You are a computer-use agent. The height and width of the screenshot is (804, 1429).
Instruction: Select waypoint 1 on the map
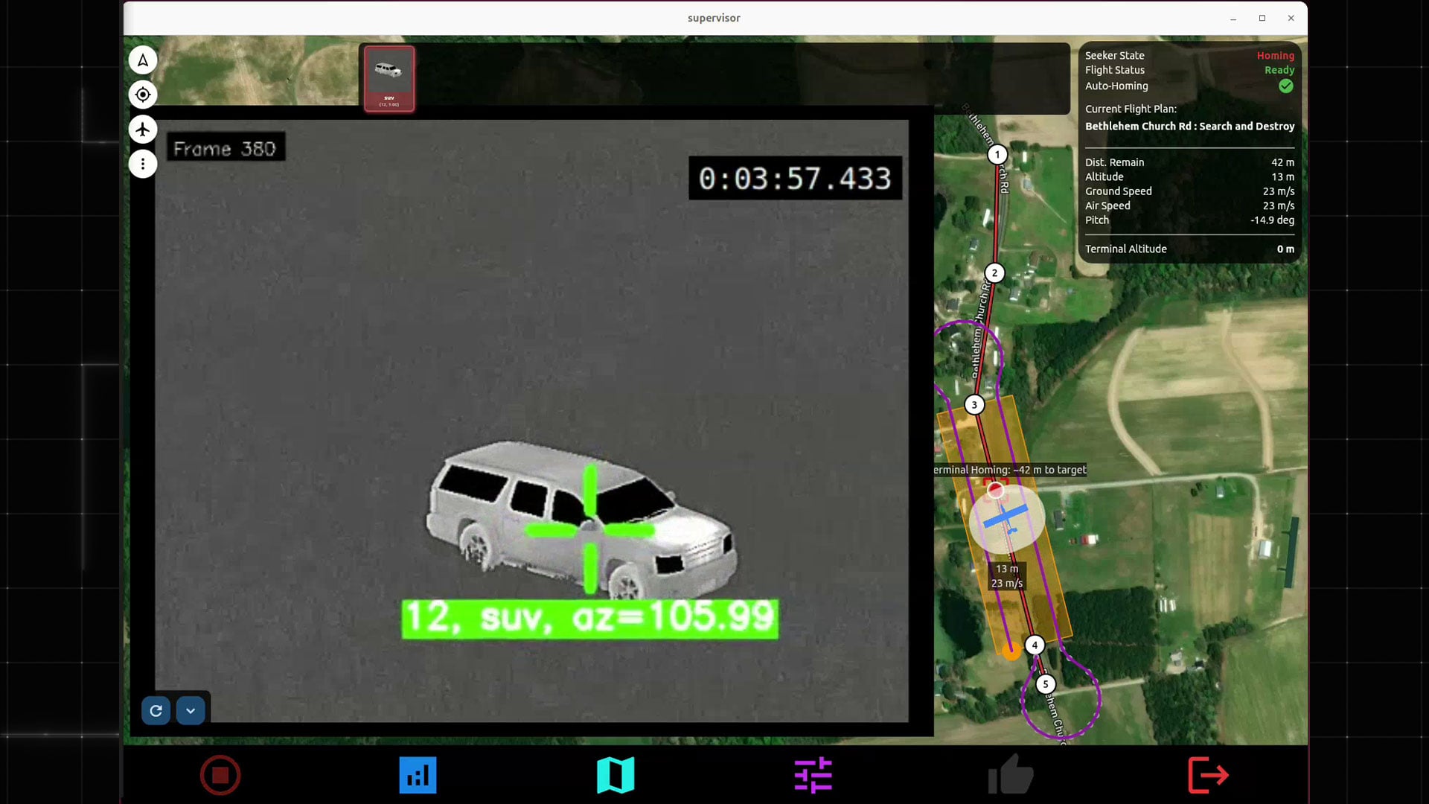[x=997, y=155]
